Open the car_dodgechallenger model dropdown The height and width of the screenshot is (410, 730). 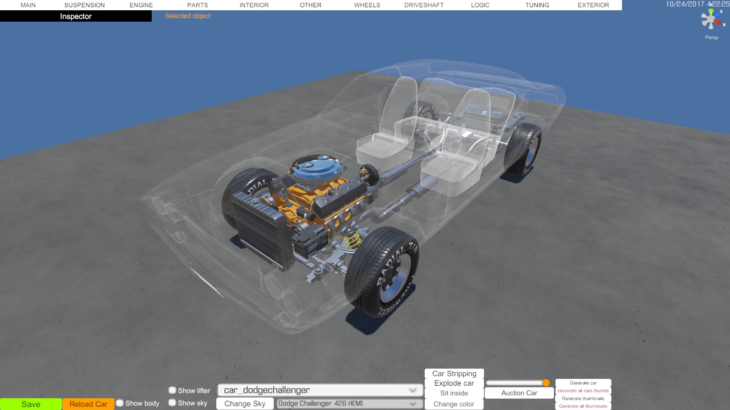320,390
